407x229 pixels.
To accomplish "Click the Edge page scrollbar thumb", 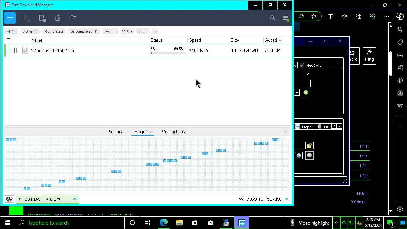I will click(391, 63).
